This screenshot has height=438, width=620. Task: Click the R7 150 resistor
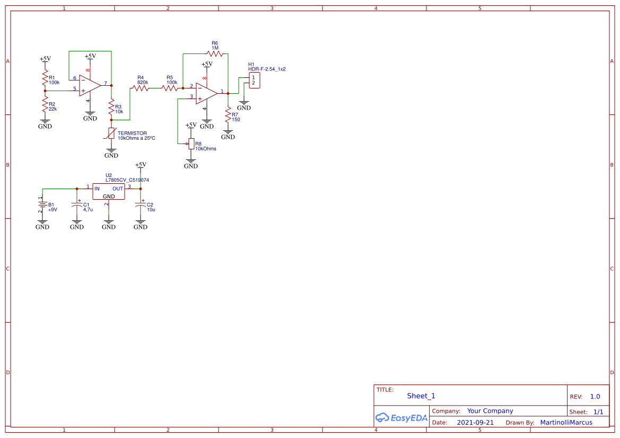coord(228,114)
